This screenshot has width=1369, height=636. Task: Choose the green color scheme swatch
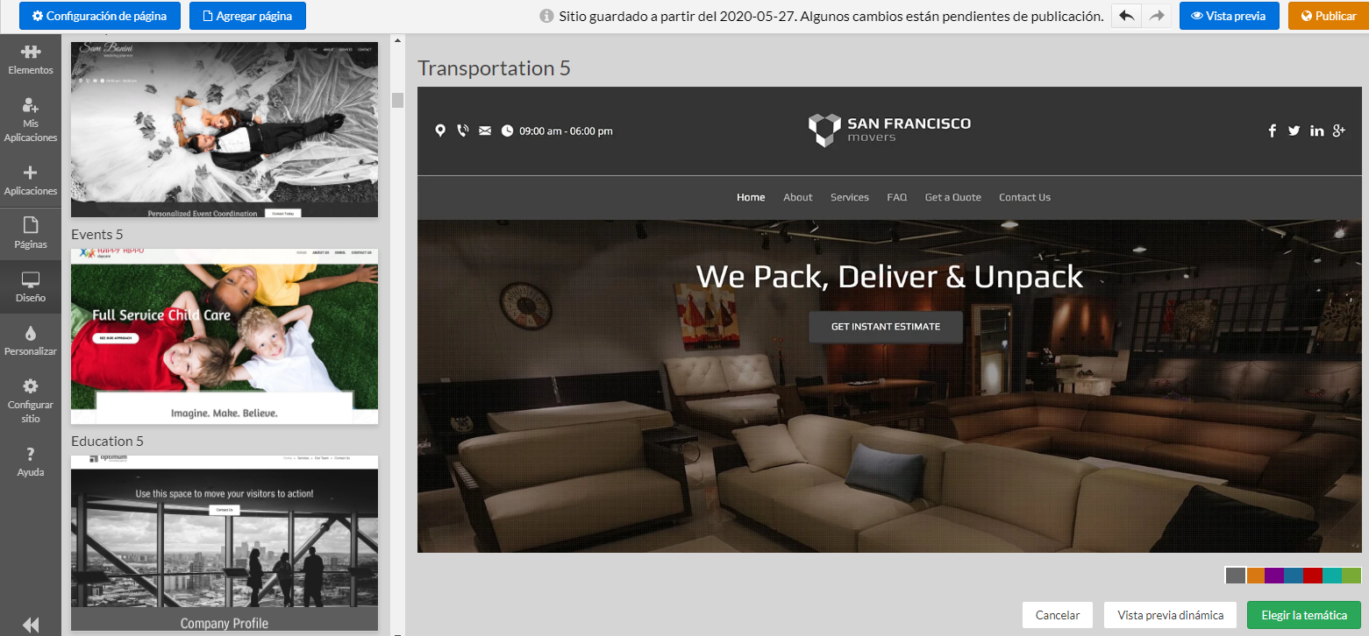point(1351,576)
